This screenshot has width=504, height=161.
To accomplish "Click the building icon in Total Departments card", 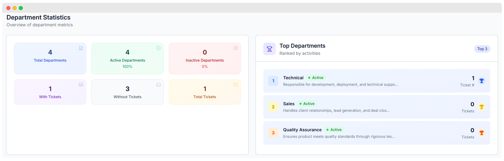I will point(81,48).
